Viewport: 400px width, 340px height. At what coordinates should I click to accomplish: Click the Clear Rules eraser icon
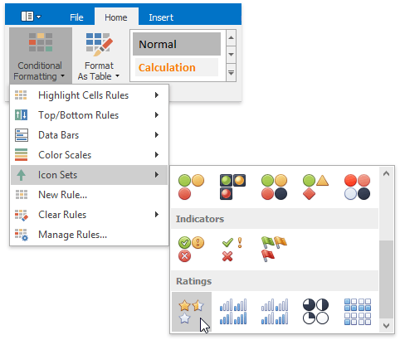tap(22, 215)
